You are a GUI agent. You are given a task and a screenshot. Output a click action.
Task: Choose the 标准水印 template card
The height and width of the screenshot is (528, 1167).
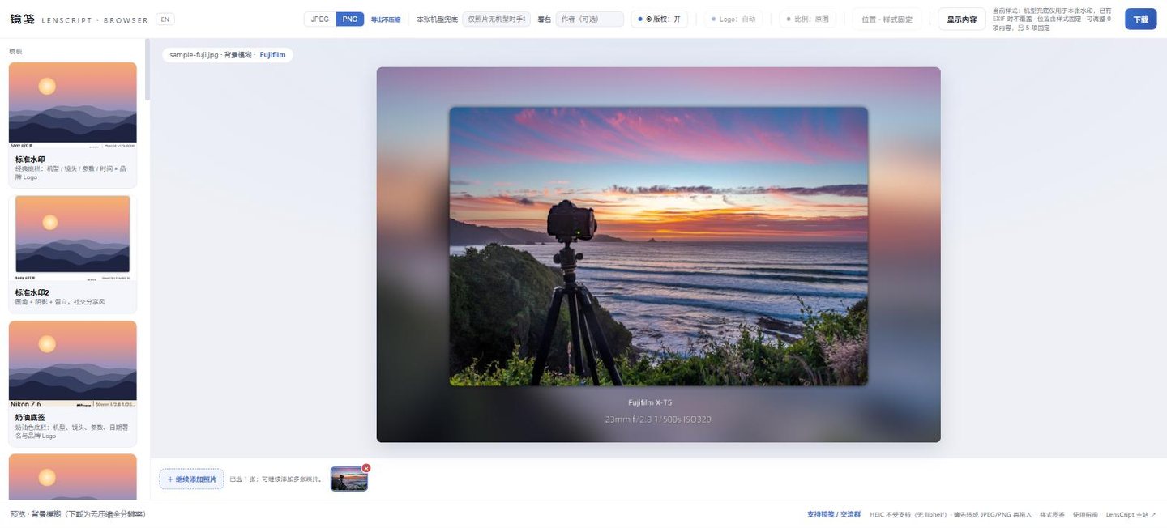tap(73, 125)
